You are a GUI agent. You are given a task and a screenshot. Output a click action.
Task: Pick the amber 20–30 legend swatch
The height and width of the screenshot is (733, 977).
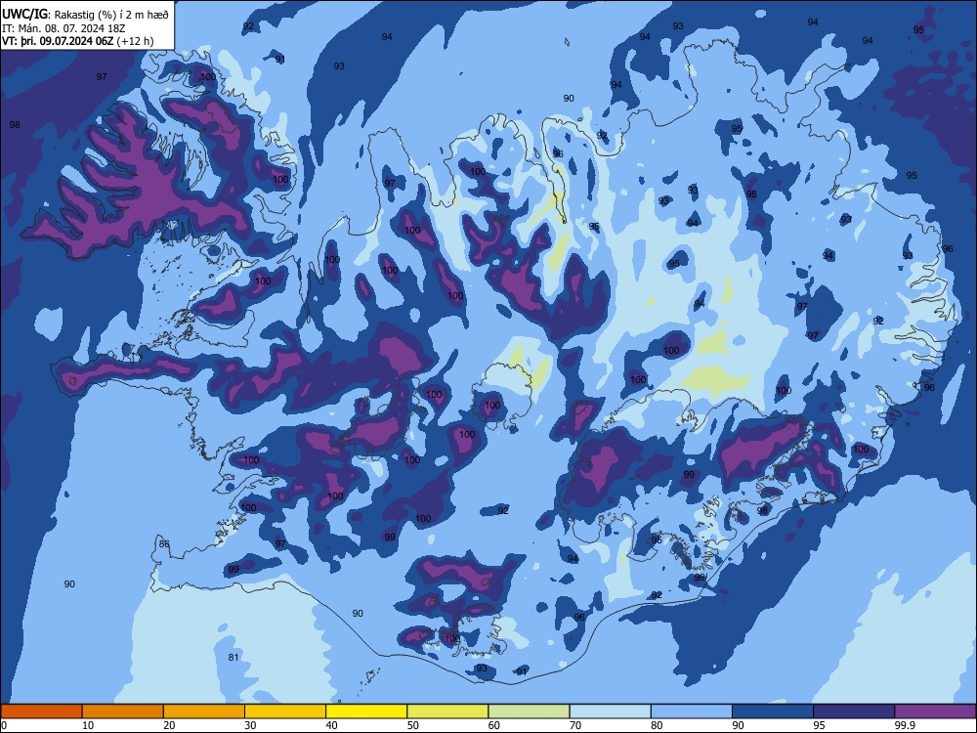click(x=204, y=711)
